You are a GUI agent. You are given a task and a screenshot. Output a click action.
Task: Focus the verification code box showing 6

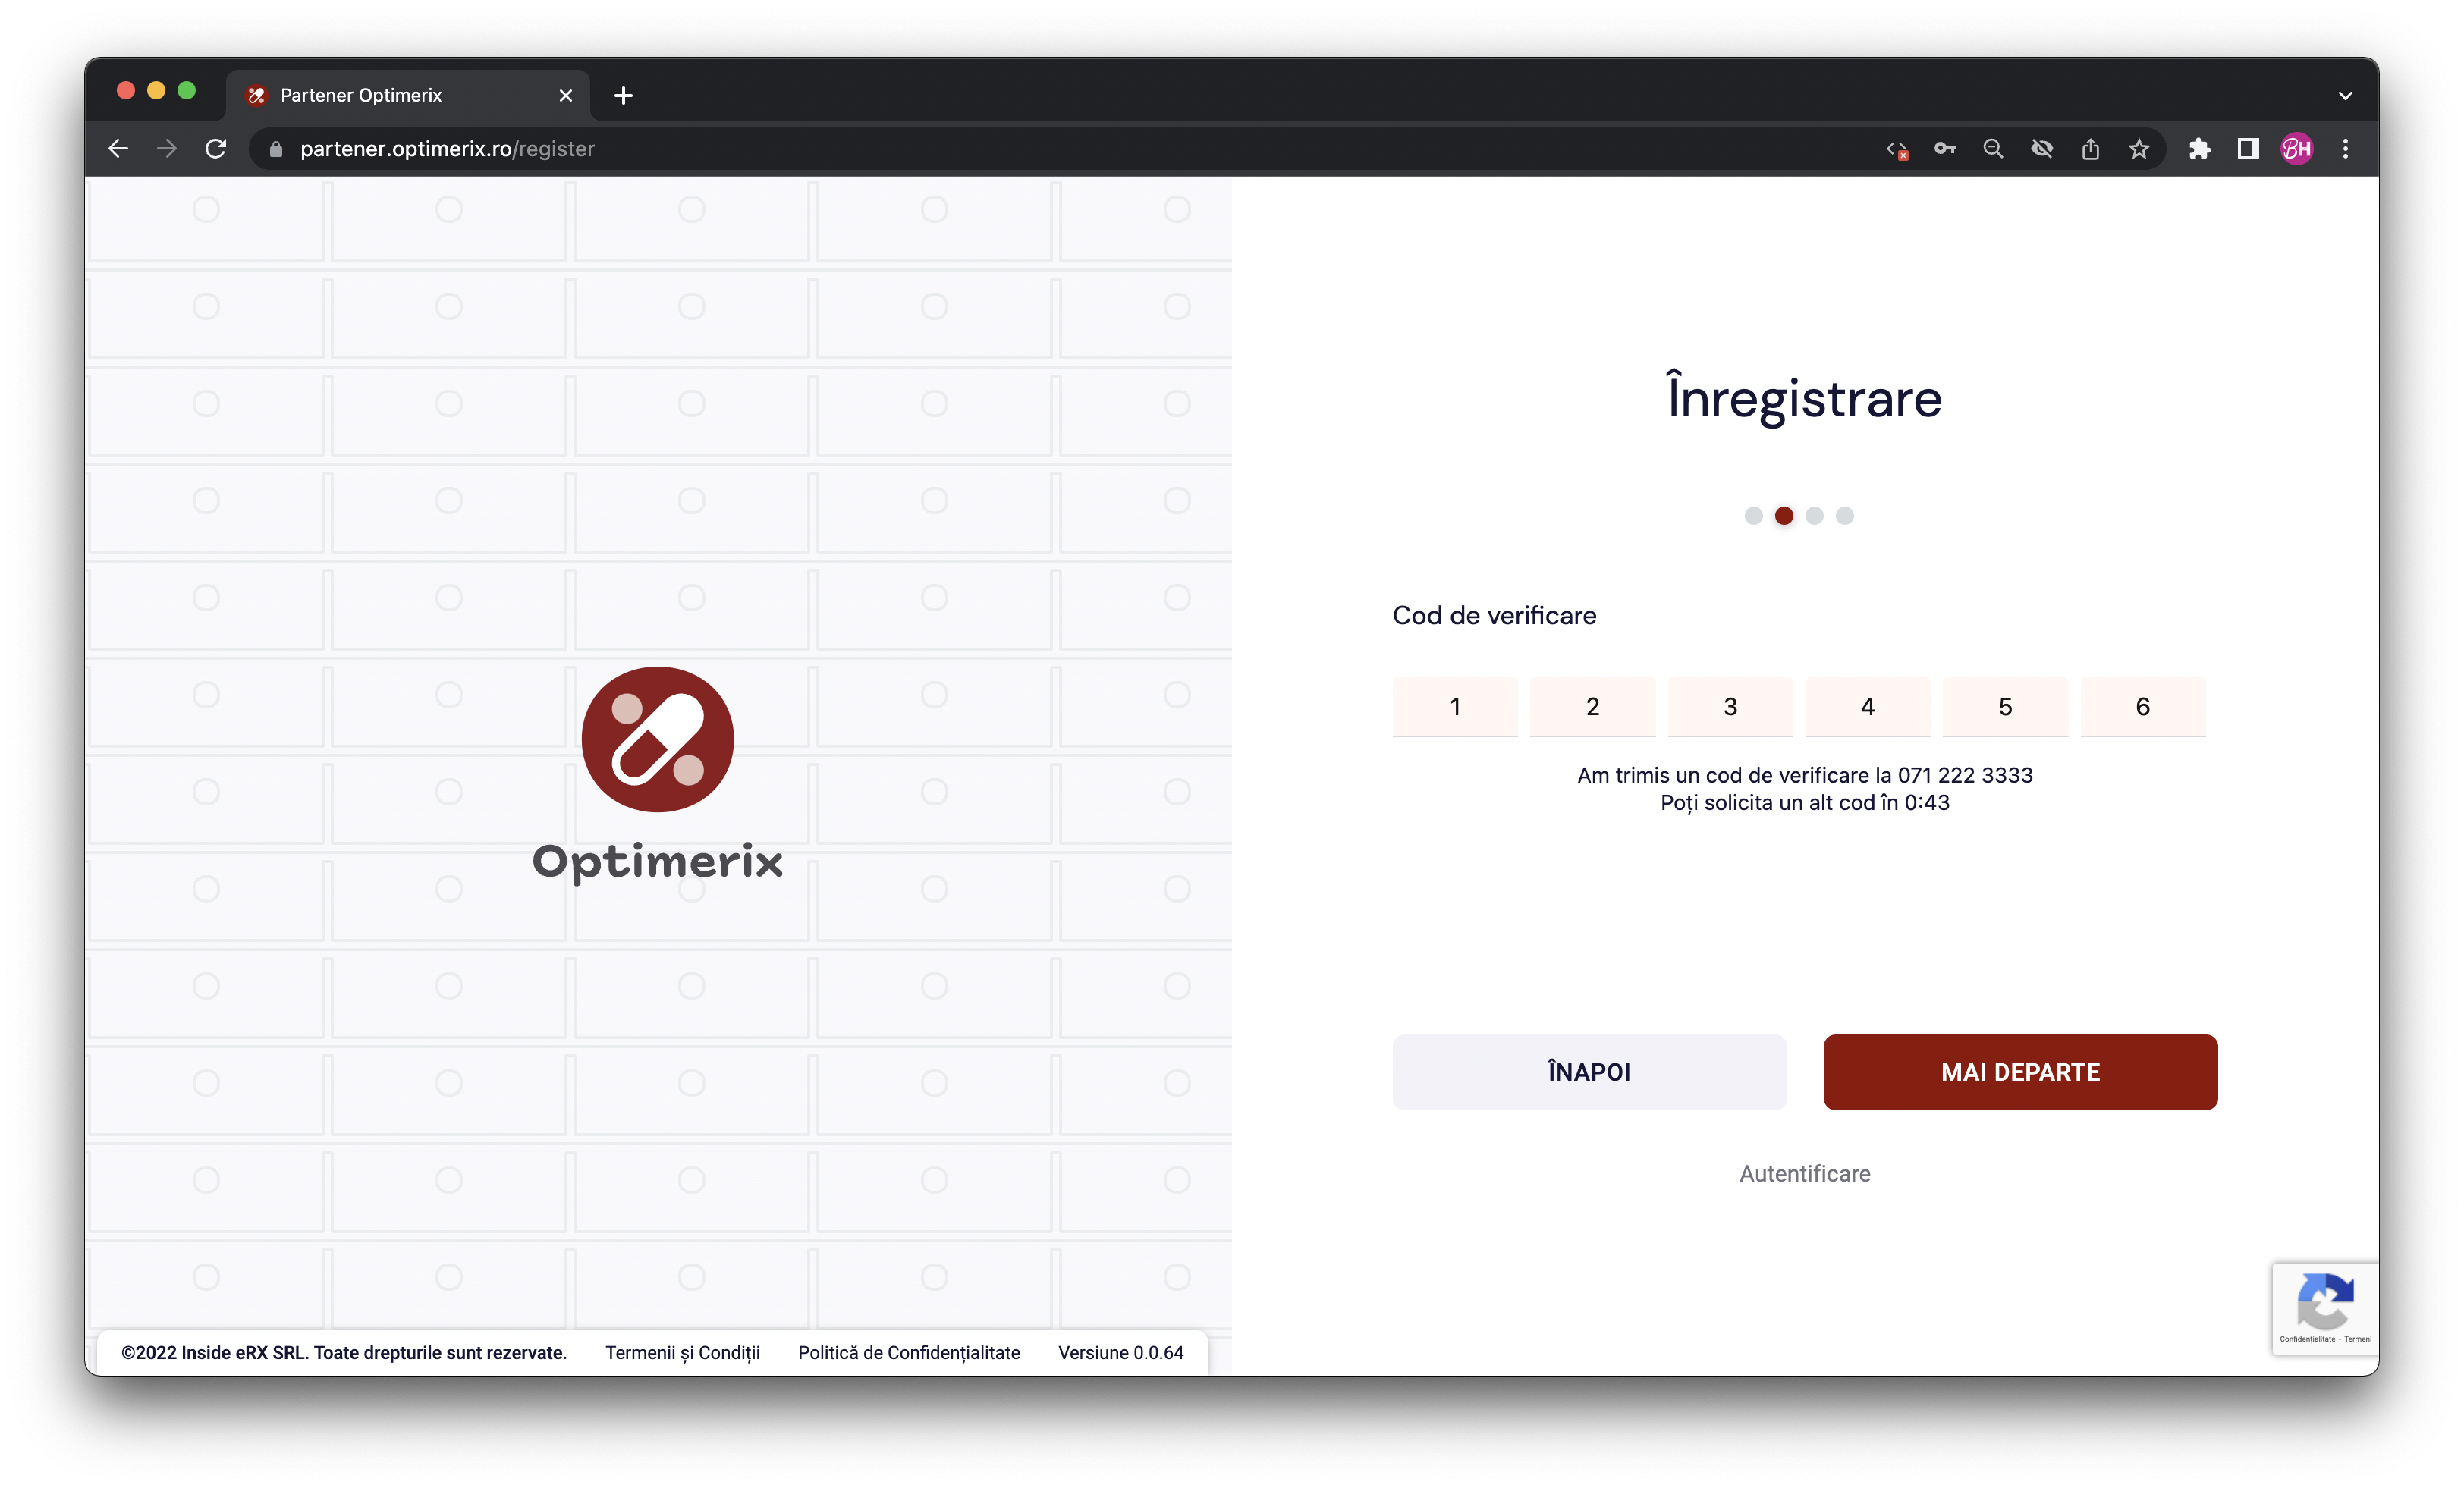(2143, 707)
